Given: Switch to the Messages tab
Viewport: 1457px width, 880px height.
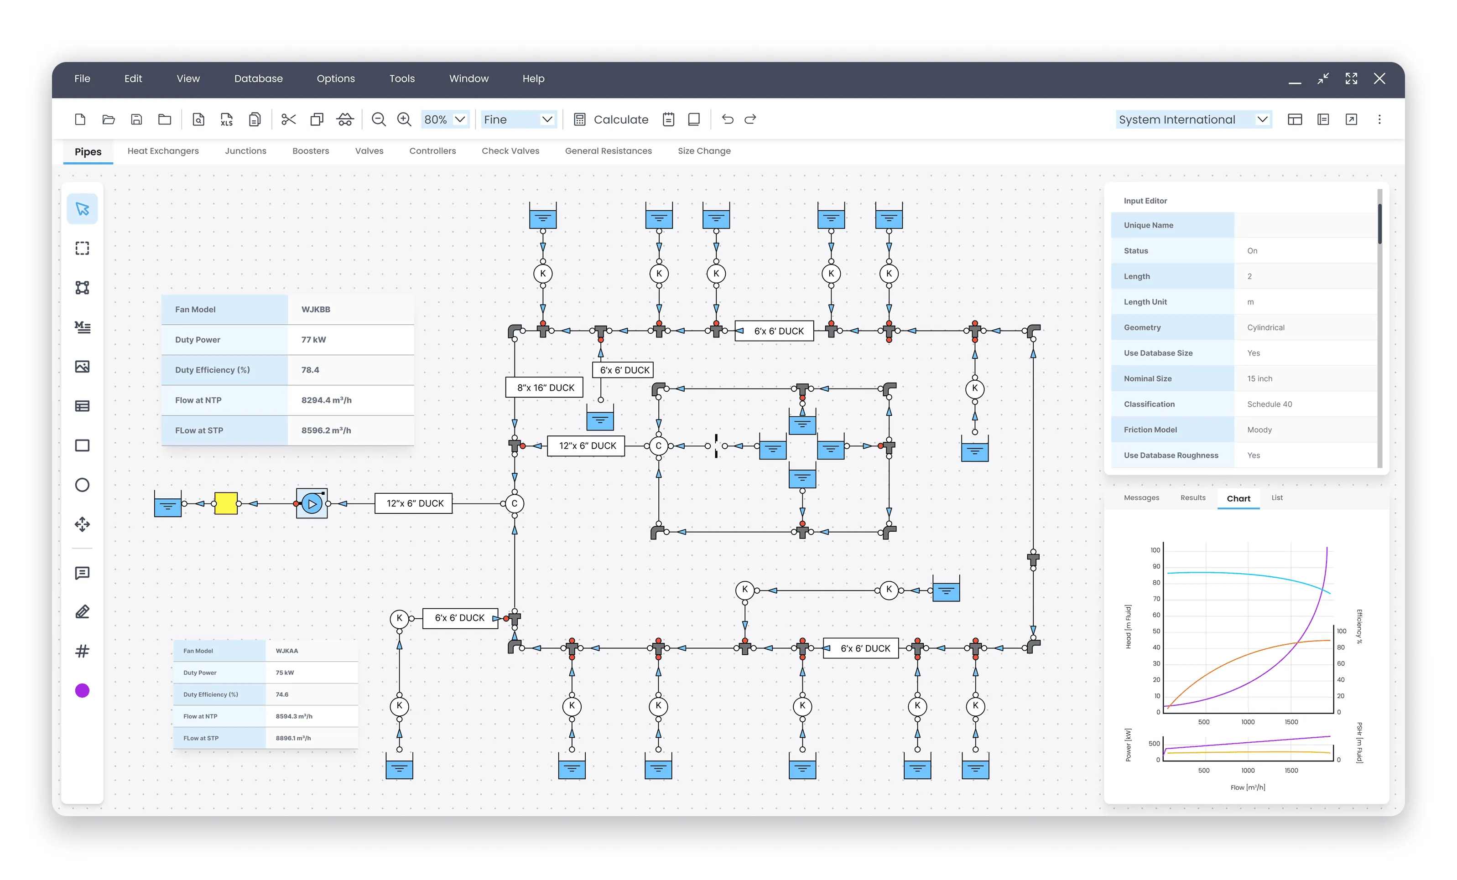Looking at the screenshot, I should [x=1141, y=497].
